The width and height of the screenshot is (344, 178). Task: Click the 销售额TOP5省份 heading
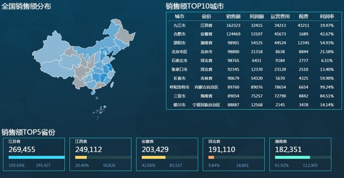tap(28, 132)
